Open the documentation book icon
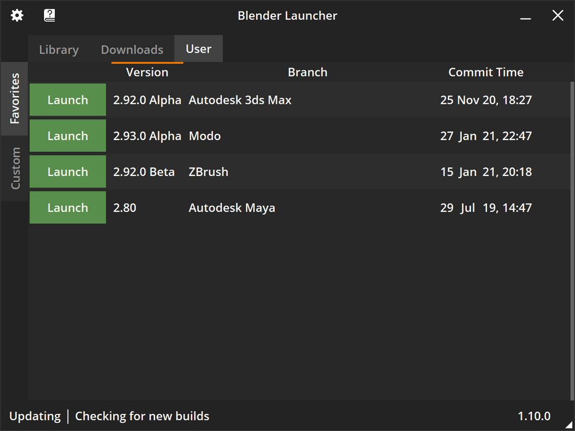The image size is (575, 431). pos(50,15)
